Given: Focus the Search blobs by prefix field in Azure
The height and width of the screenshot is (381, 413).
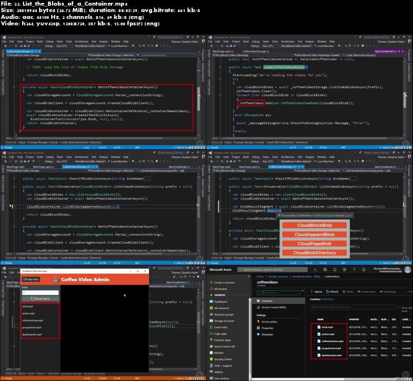Looking at the screenshot, I should 353,307.
